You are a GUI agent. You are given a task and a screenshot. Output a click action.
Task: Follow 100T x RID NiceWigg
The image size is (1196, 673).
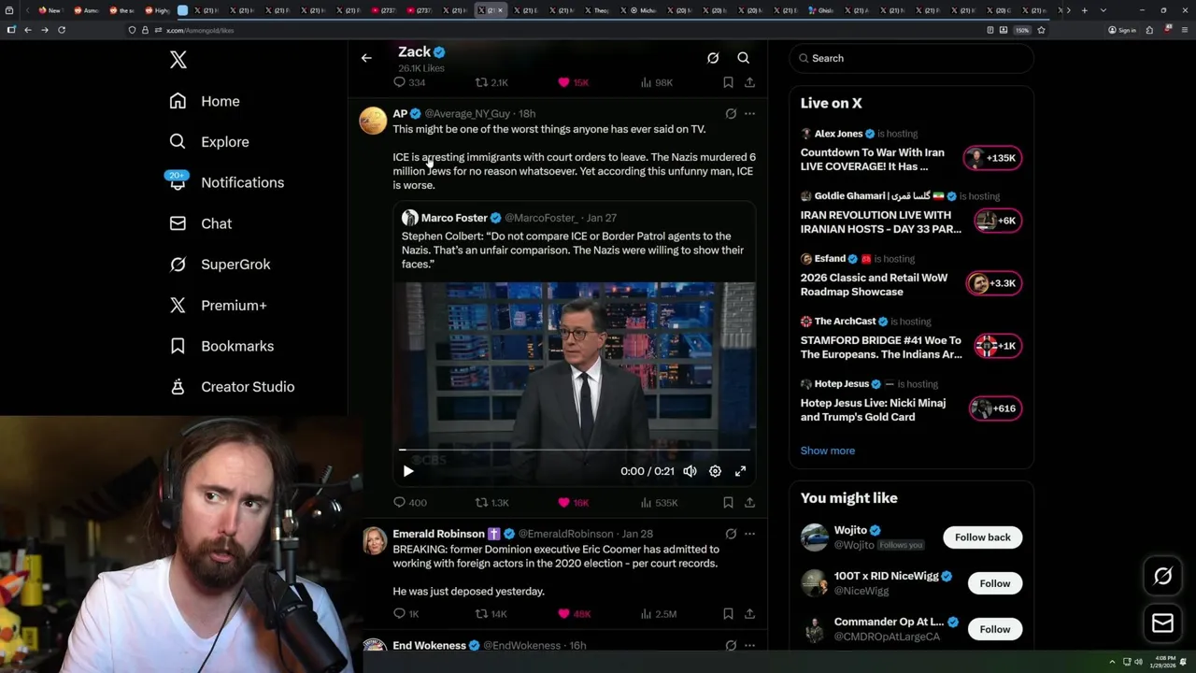994,583
